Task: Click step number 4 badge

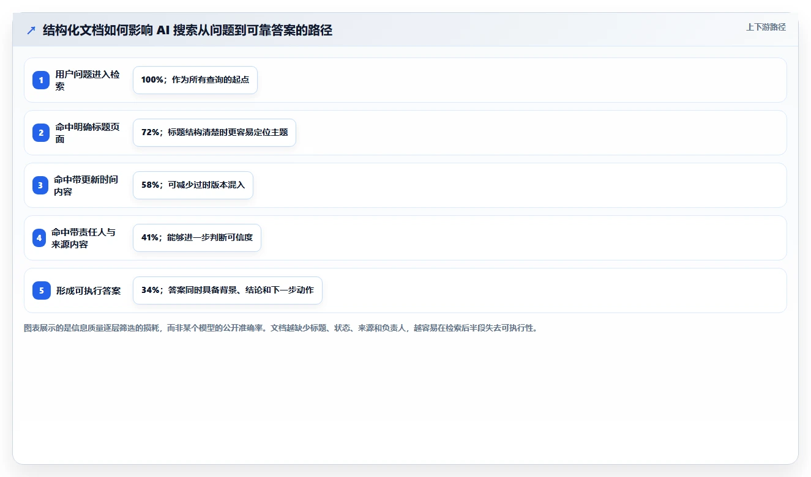Action: pos(39,238)
